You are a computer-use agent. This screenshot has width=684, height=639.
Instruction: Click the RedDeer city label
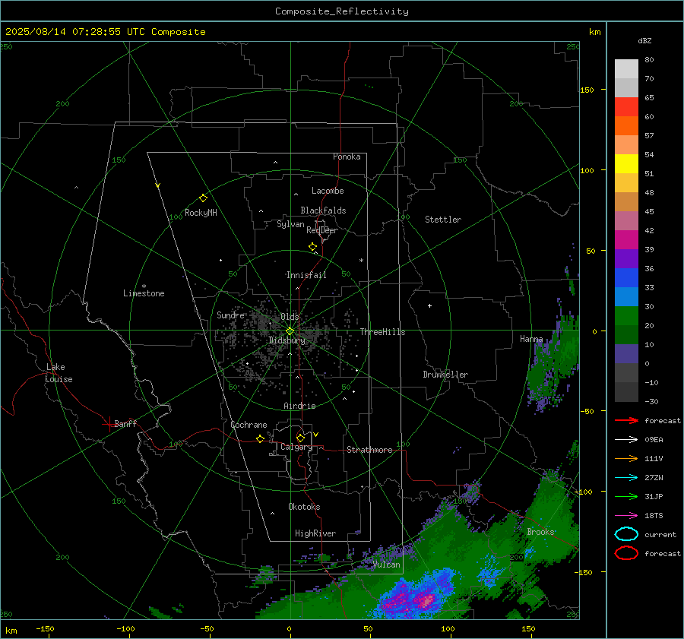click(322, 230)
